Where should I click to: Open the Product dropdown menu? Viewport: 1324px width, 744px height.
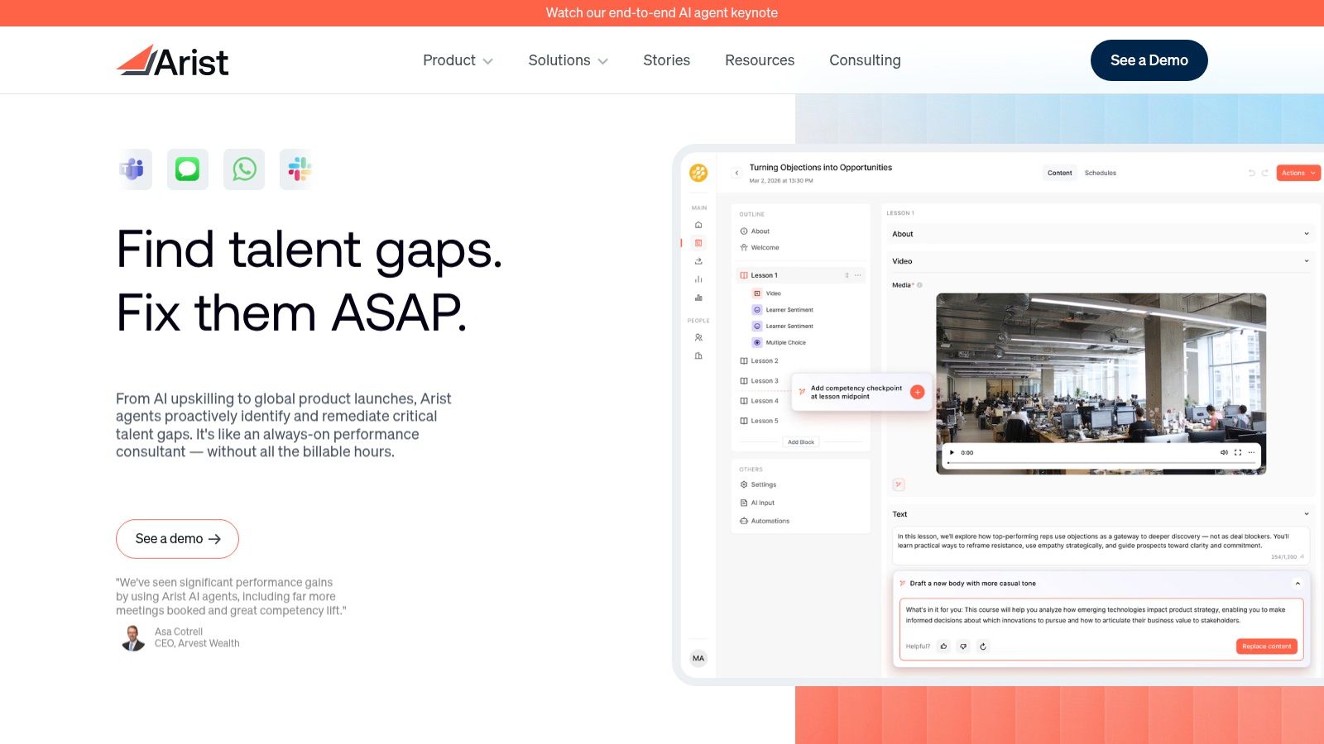(458, 60)
